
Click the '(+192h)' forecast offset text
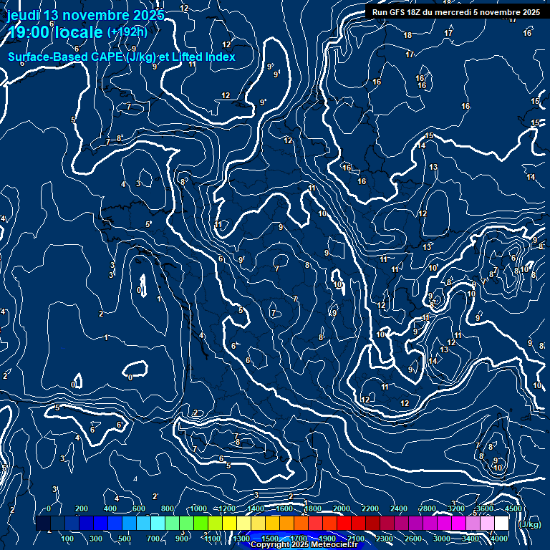click(x=127, y=32)
